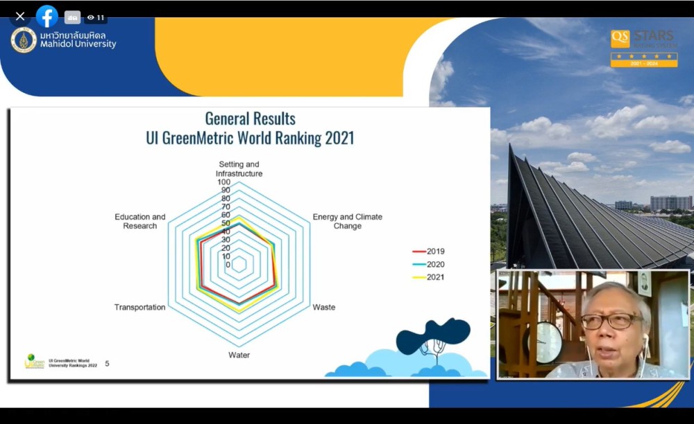694x424 pixels.
Task: Click the live broadcast badge
Action: 72,17
